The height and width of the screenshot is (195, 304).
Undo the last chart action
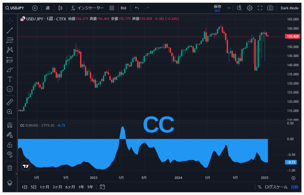click(137, 8)
